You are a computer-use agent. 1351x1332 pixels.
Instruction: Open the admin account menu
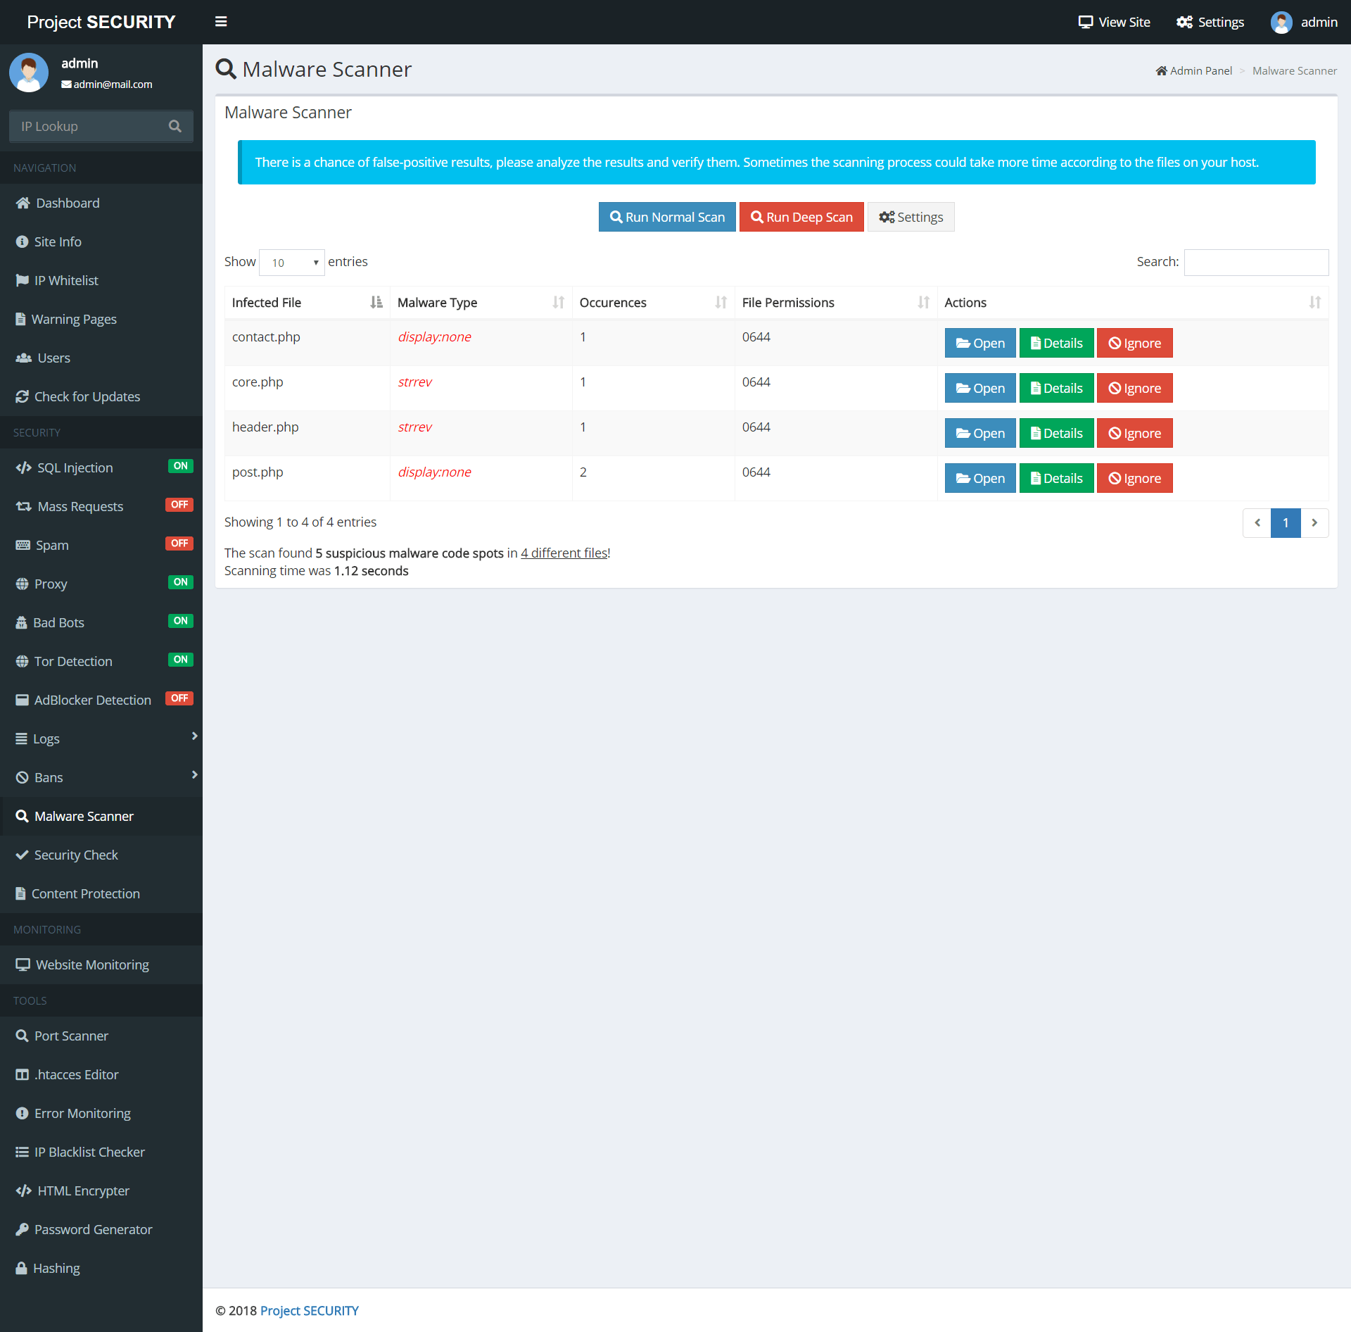click(1304, 22)
